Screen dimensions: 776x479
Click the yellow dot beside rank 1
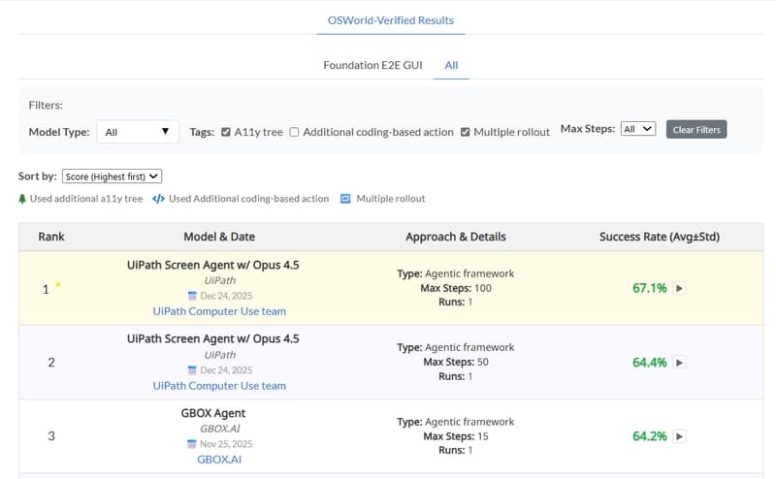coord(58,284)
